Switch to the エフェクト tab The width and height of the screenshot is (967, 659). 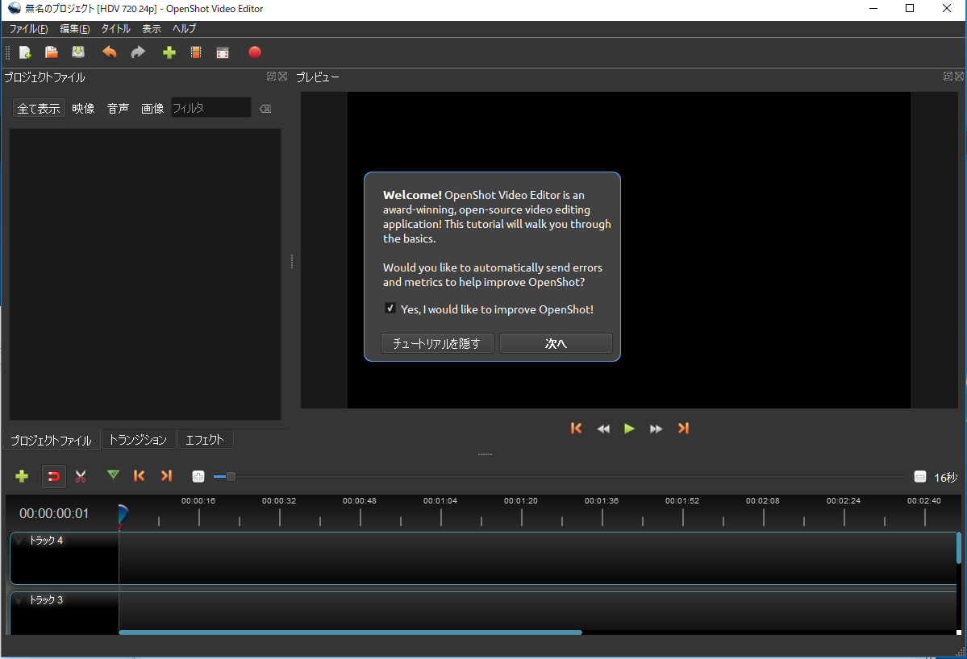point(205,439)
